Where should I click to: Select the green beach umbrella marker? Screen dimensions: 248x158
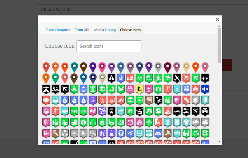130,100
